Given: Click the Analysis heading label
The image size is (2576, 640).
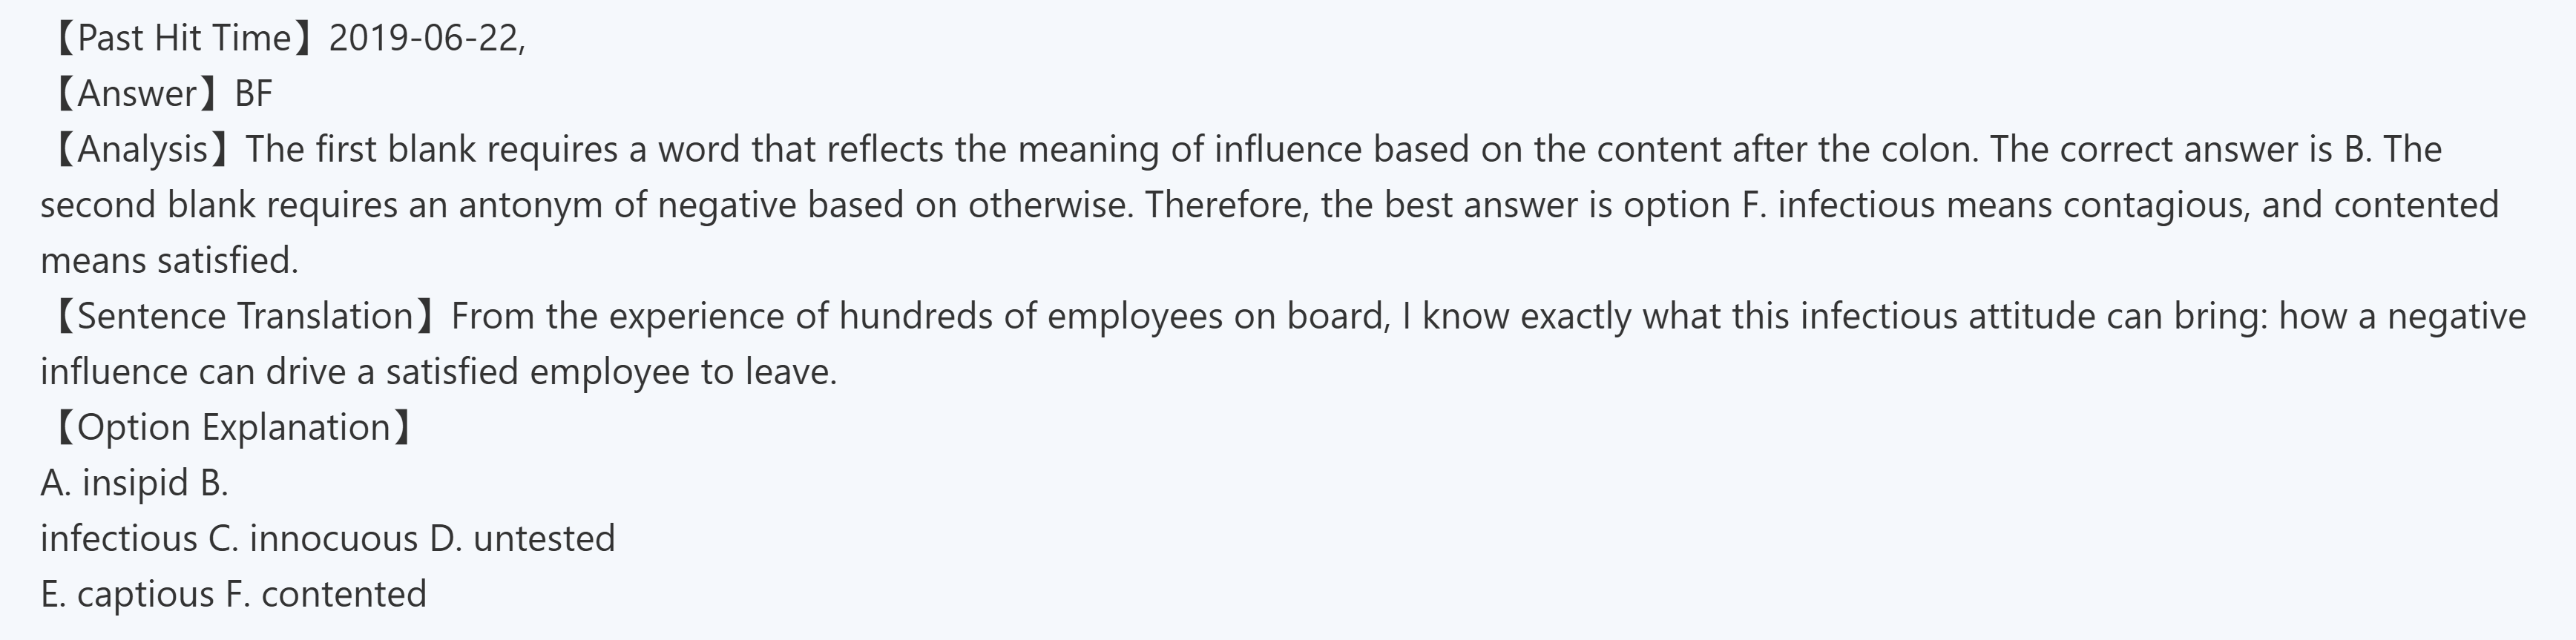Looking at the screenshot, I should click(x=142, y=149).
